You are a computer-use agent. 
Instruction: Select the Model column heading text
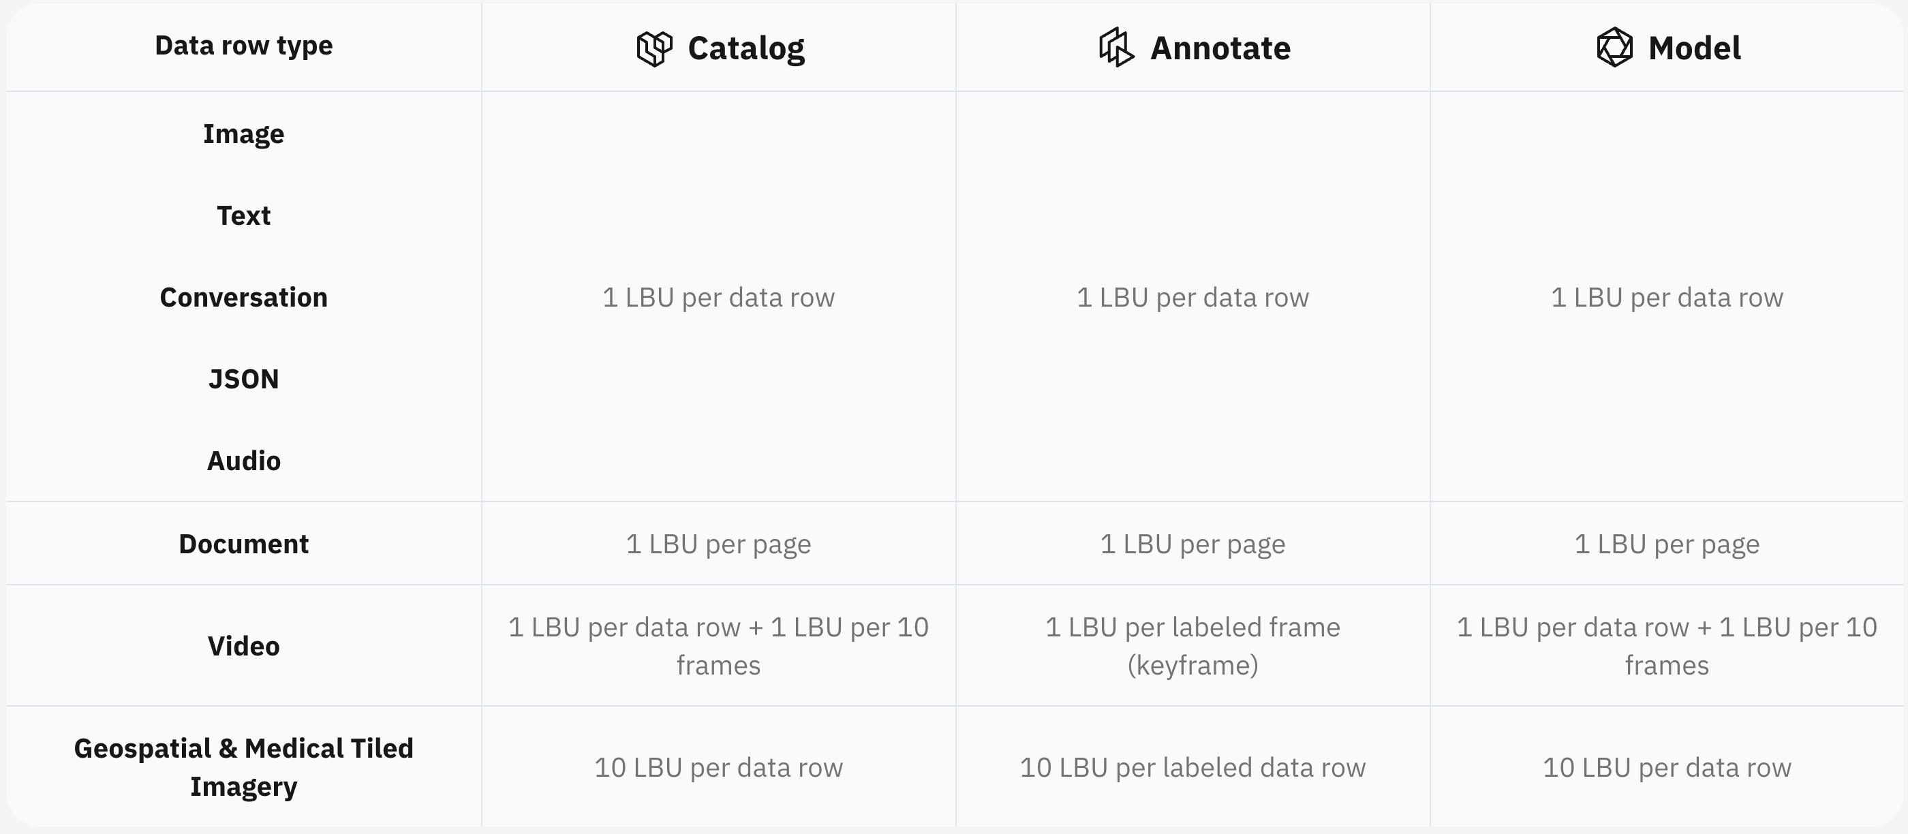[x=1695, y=49]
